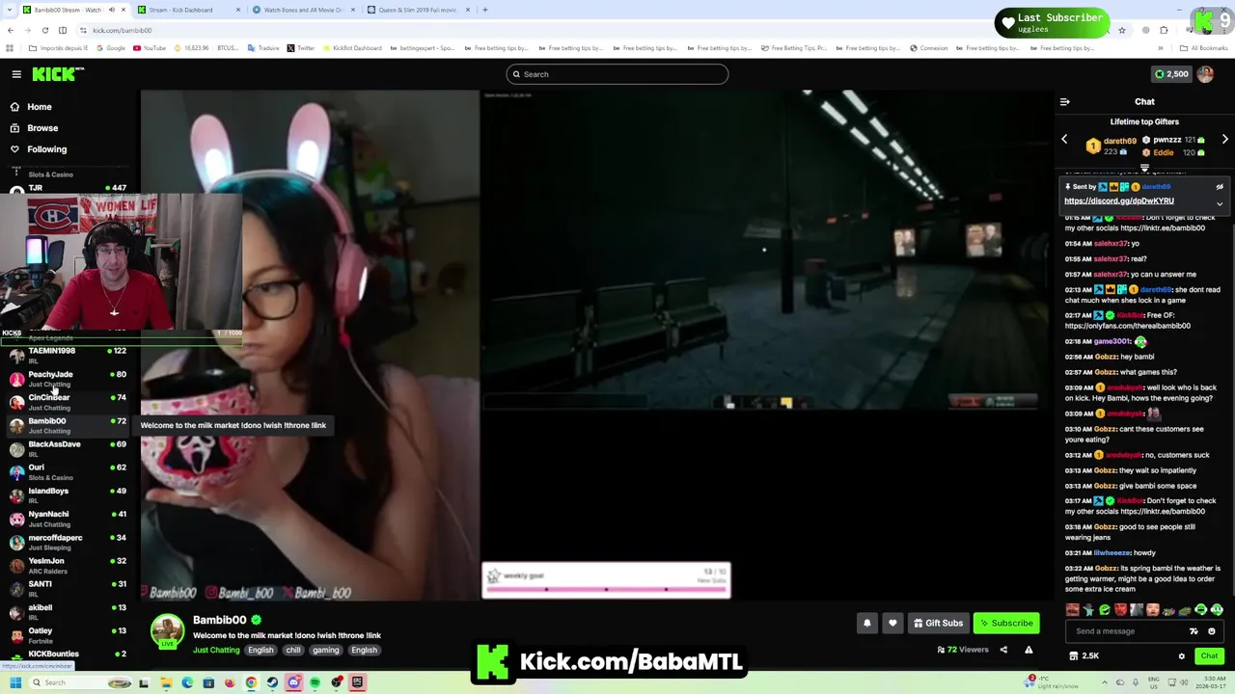Screen dimensions: 1235x694
Task: Reload the page
Action: pos(44,30)
